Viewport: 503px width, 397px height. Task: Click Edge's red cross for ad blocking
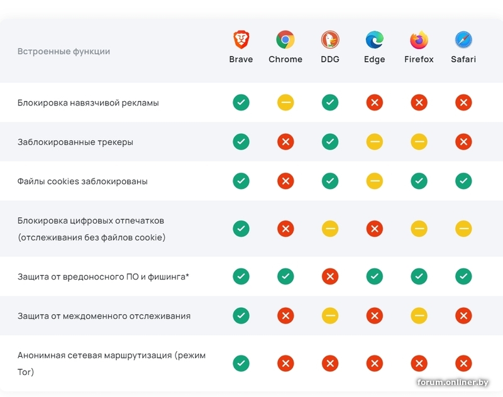tap(375, 102)
